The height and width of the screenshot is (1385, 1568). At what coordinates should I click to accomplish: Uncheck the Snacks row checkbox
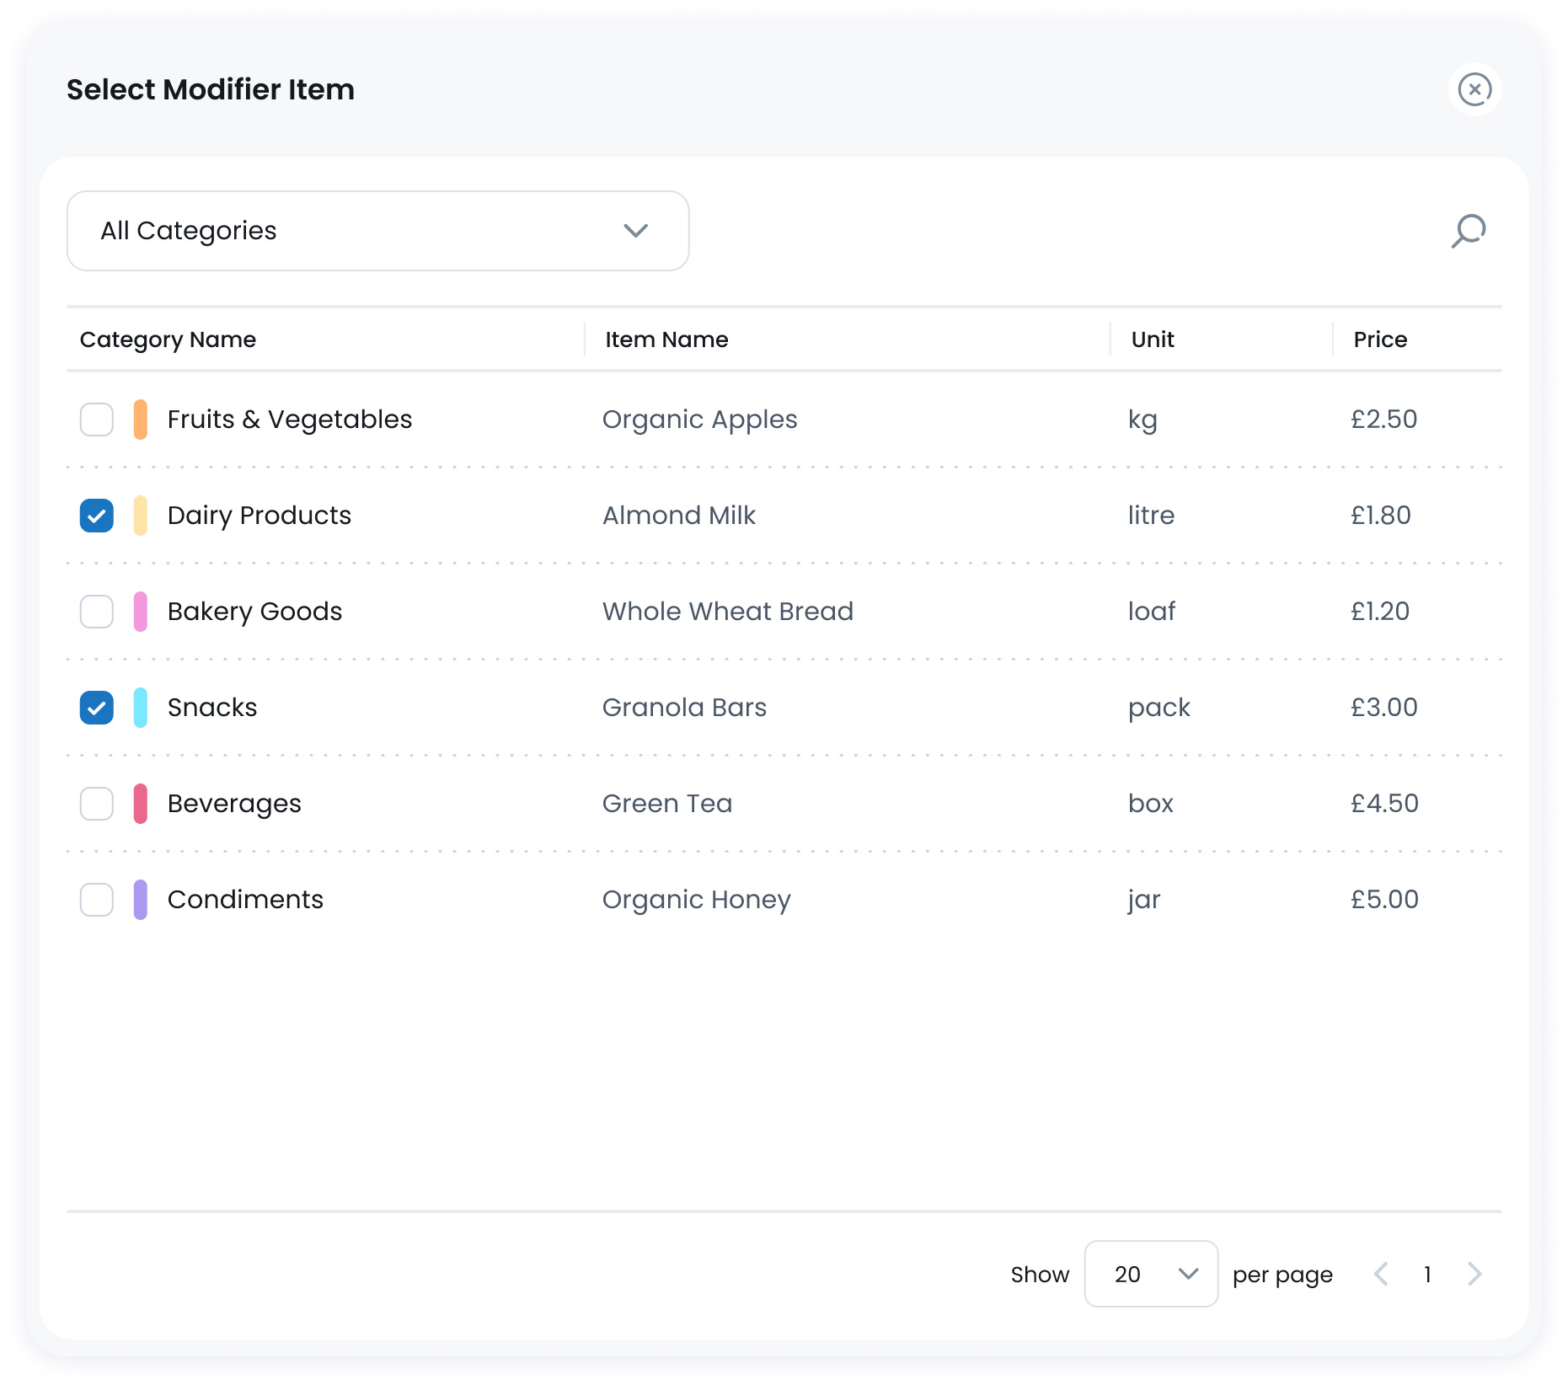[x=97, y=708]
